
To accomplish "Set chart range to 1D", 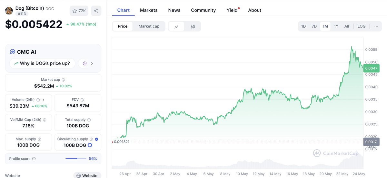I will (x=303, y=26).
